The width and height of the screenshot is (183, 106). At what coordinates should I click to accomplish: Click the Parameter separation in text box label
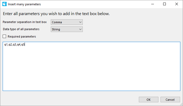coord(25,22)
